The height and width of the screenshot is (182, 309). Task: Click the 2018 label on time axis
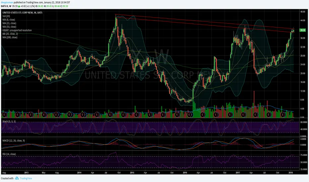[x=291, y=173]
